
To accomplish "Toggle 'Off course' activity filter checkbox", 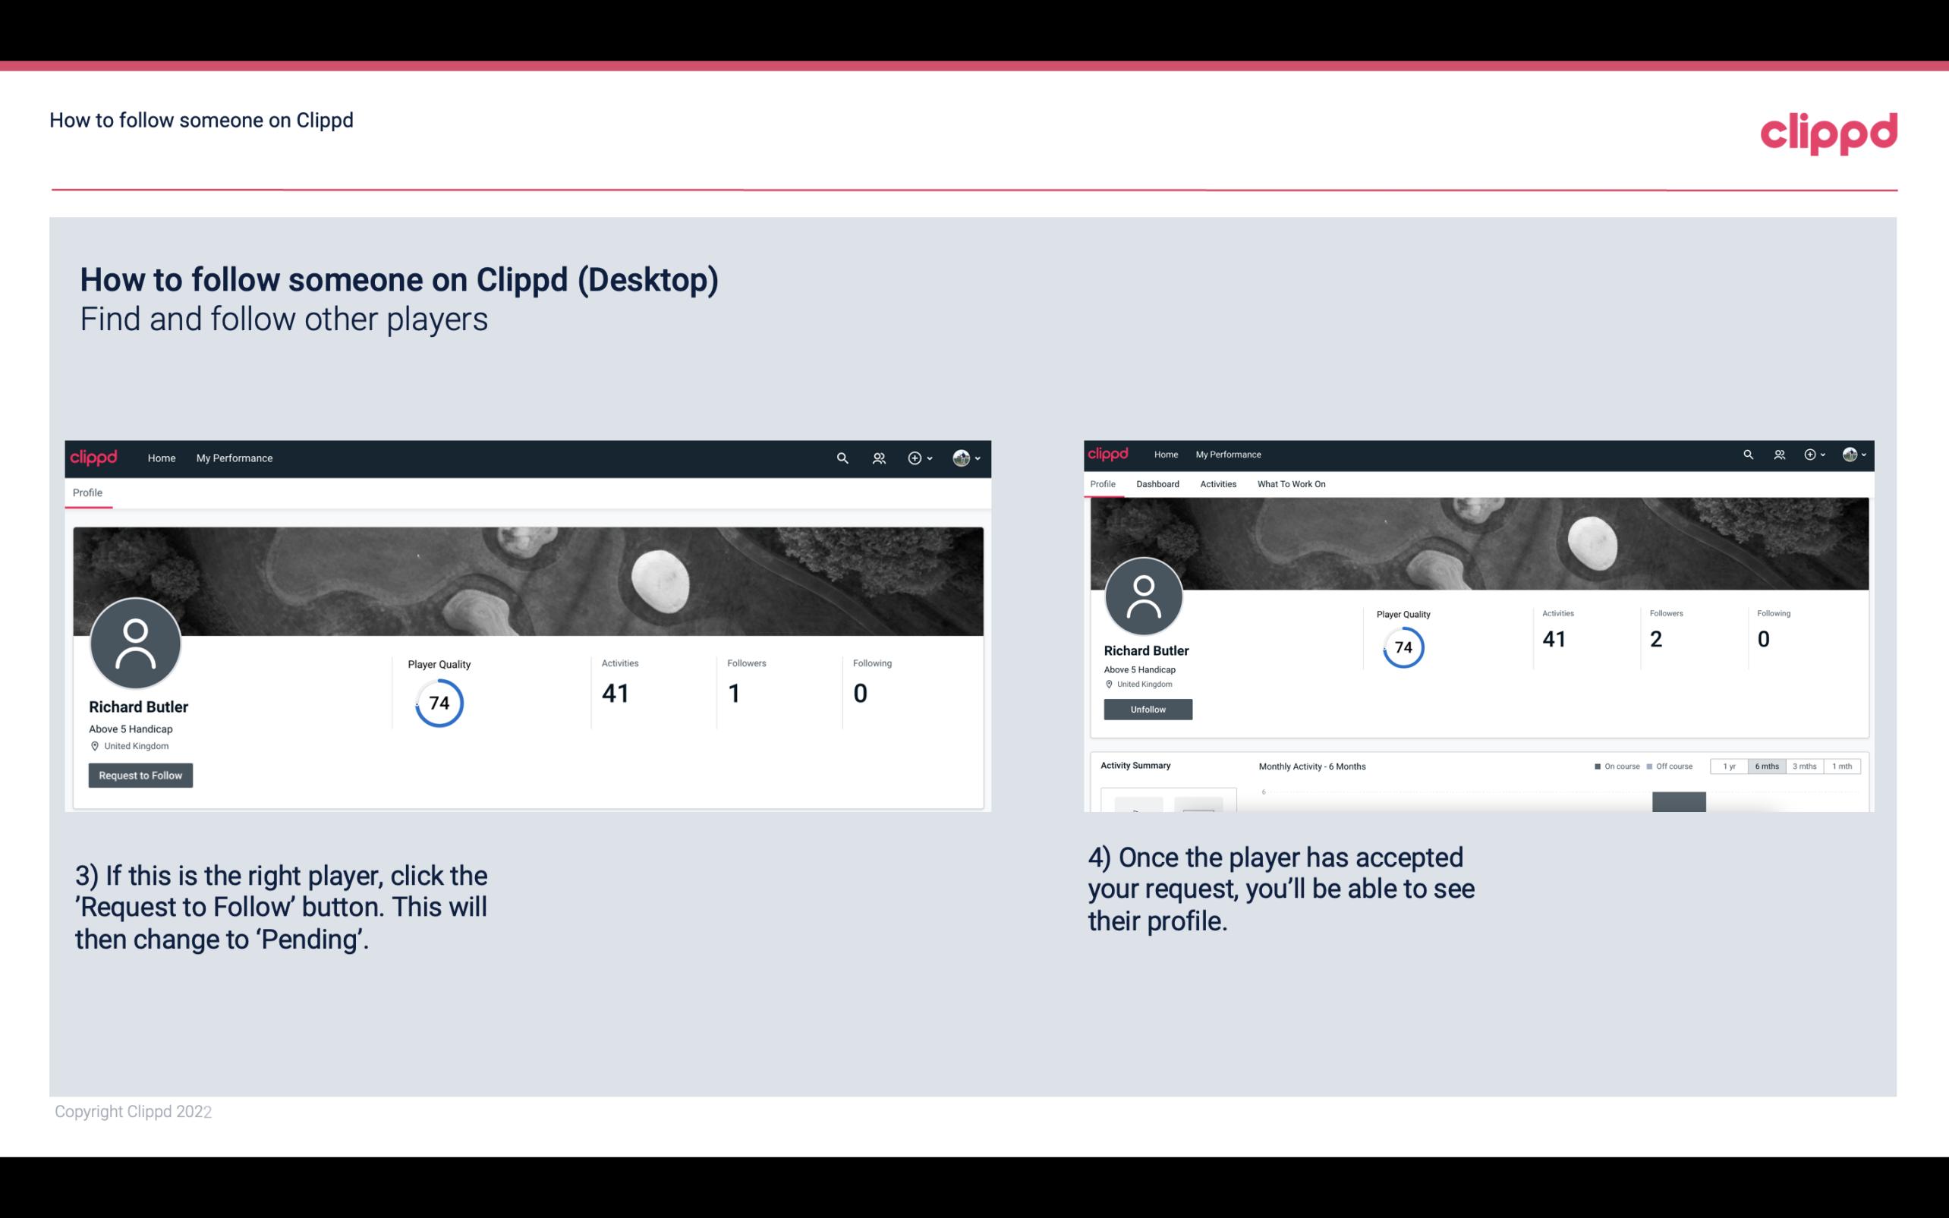I will pyautogui.click(x=1655, y=766).
